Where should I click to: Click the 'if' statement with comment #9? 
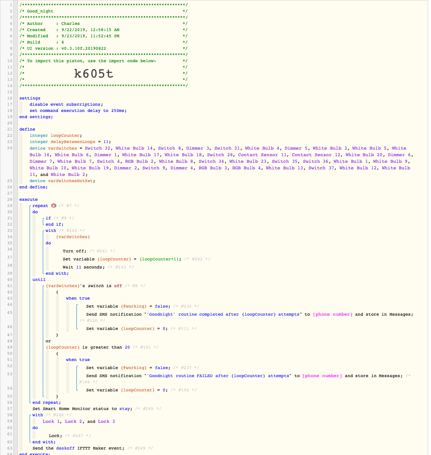(x=48, y=218)
